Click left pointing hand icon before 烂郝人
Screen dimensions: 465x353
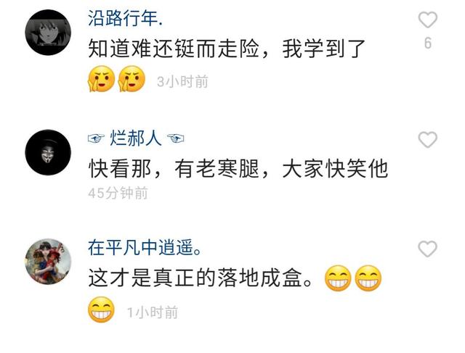click(x=97, y=138)
